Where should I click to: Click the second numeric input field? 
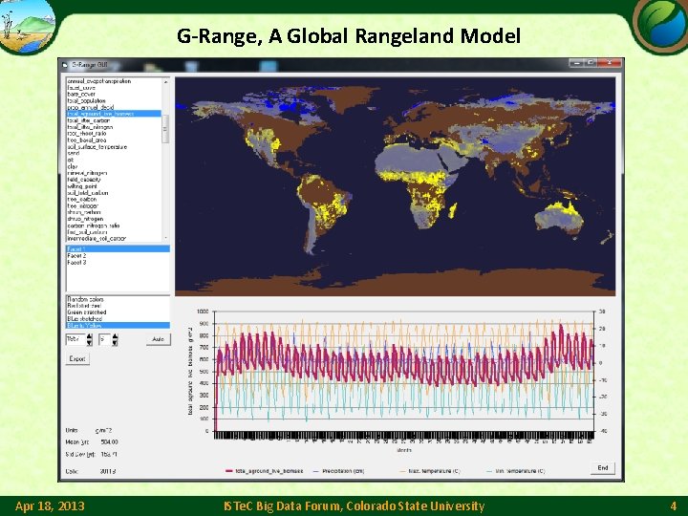coord(105,339)
